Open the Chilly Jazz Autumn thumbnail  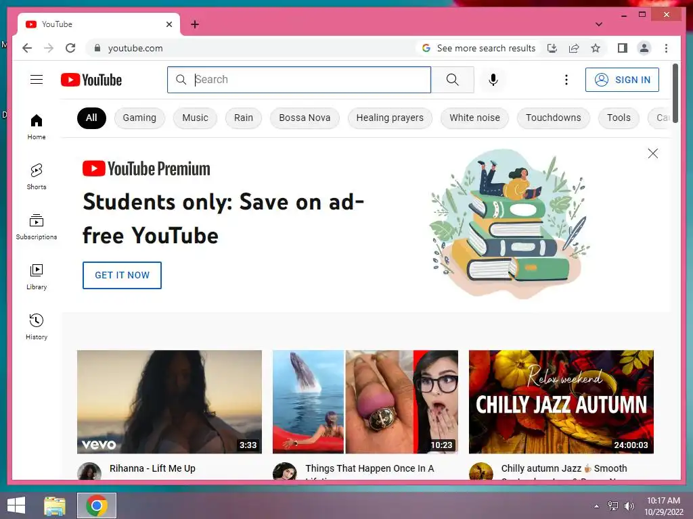pos(561,401)
